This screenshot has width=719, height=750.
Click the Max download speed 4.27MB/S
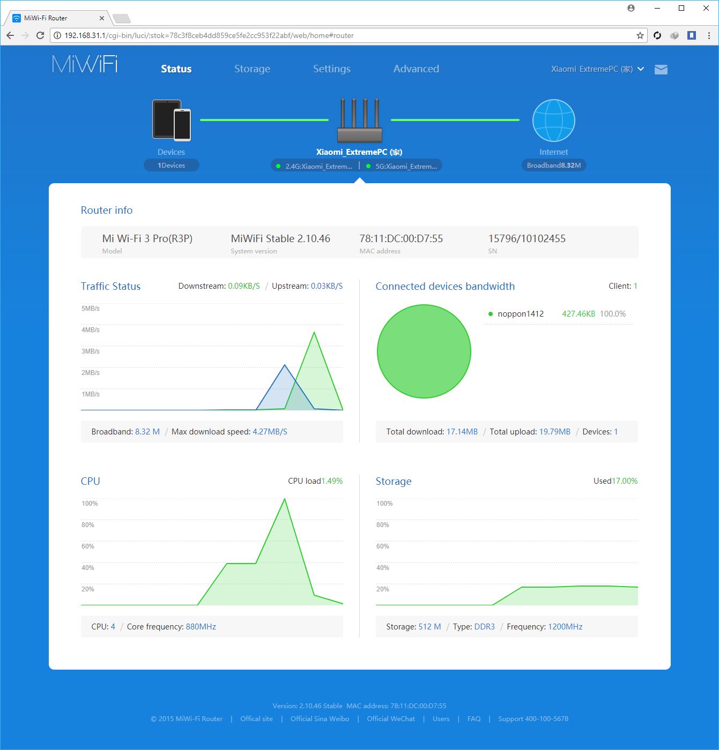coord(270,432)
